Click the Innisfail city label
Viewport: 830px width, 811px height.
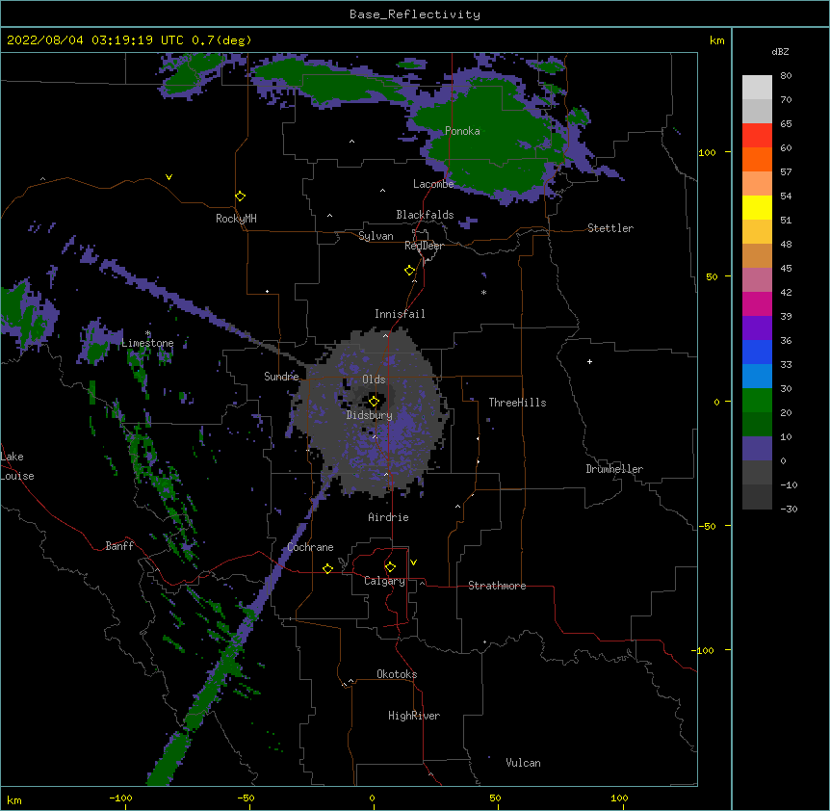coord(400,314)
